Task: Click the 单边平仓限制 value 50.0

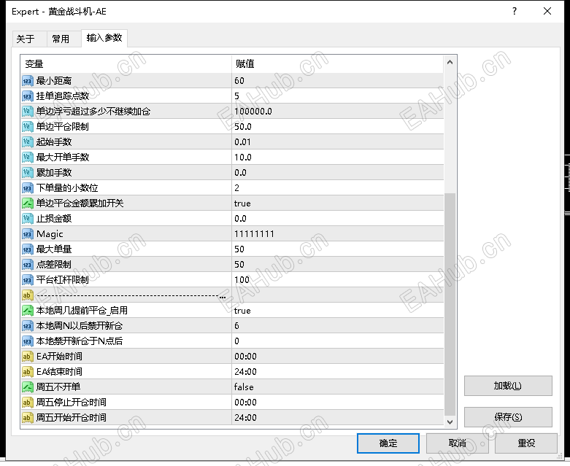Action: pyautogui.click(x=243, y=126)
